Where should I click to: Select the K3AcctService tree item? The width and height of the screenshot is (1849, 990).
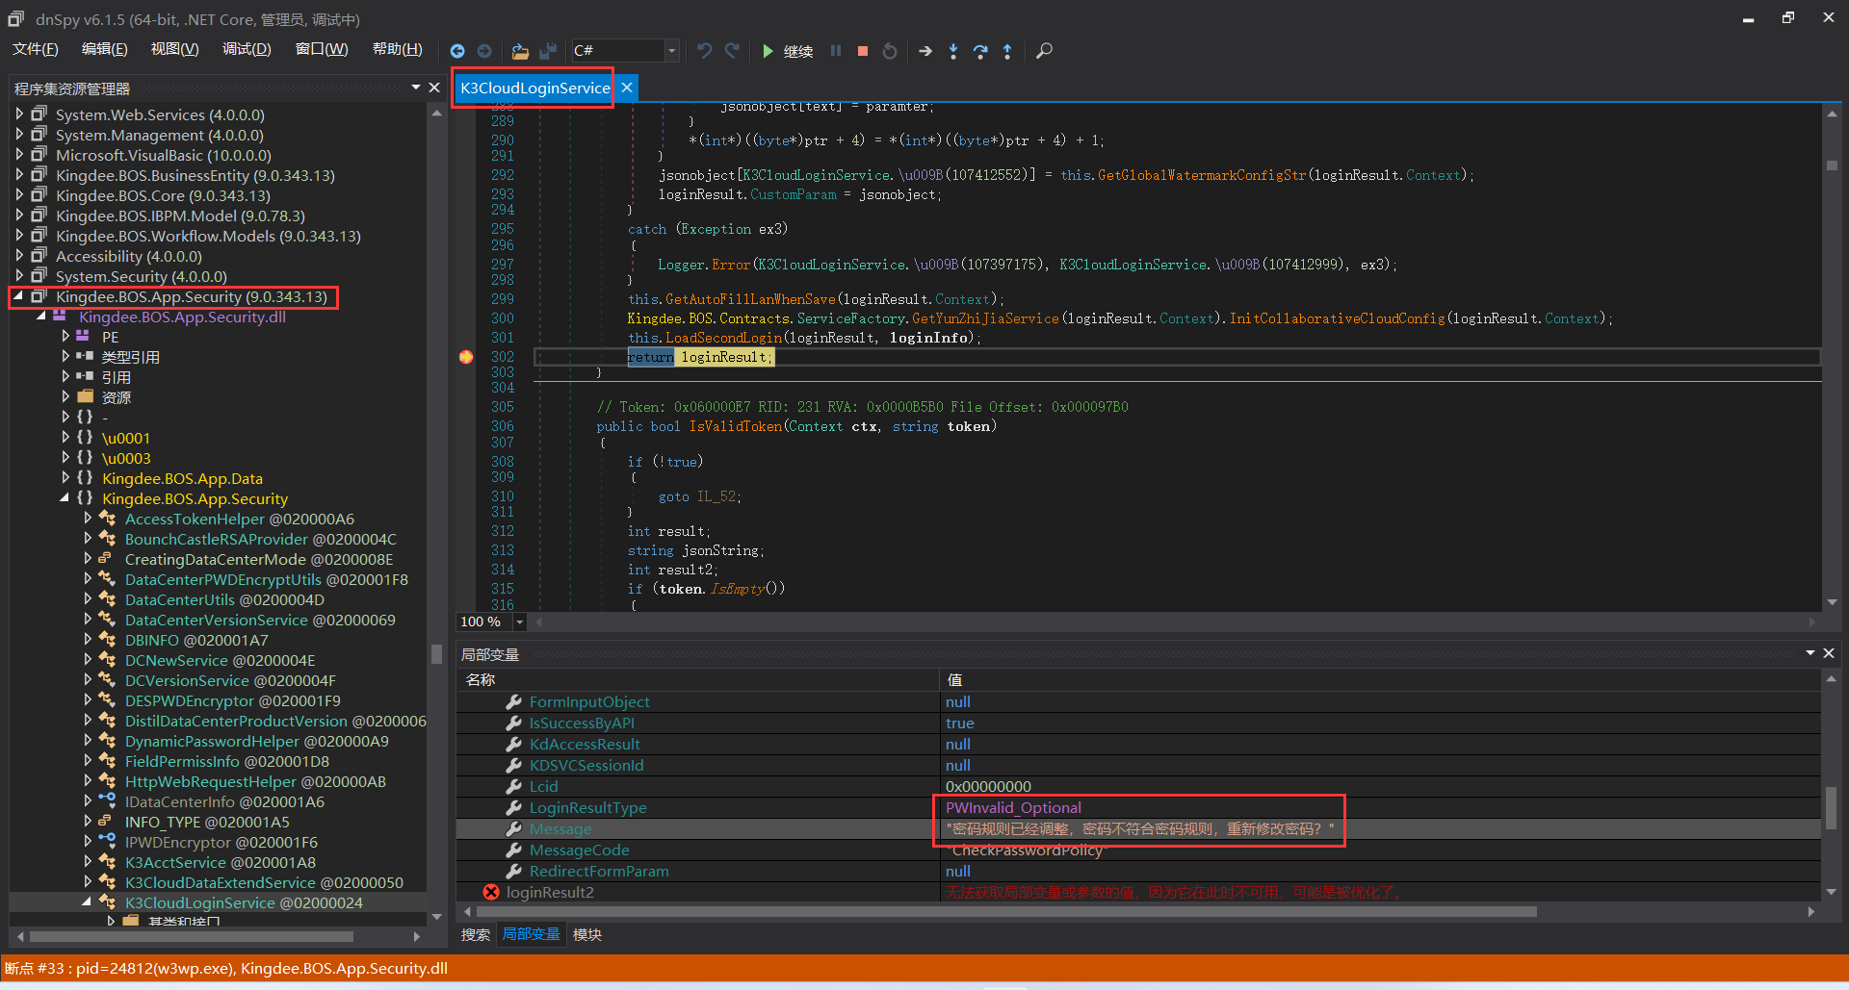pyautogui.click(x=175, y=862)
